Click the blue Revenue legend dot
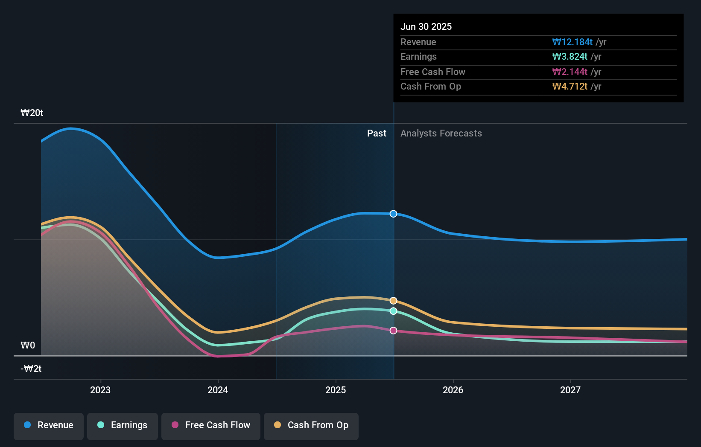Image resolution: width=701 pixels, height=447 pixels. (28, 425)
